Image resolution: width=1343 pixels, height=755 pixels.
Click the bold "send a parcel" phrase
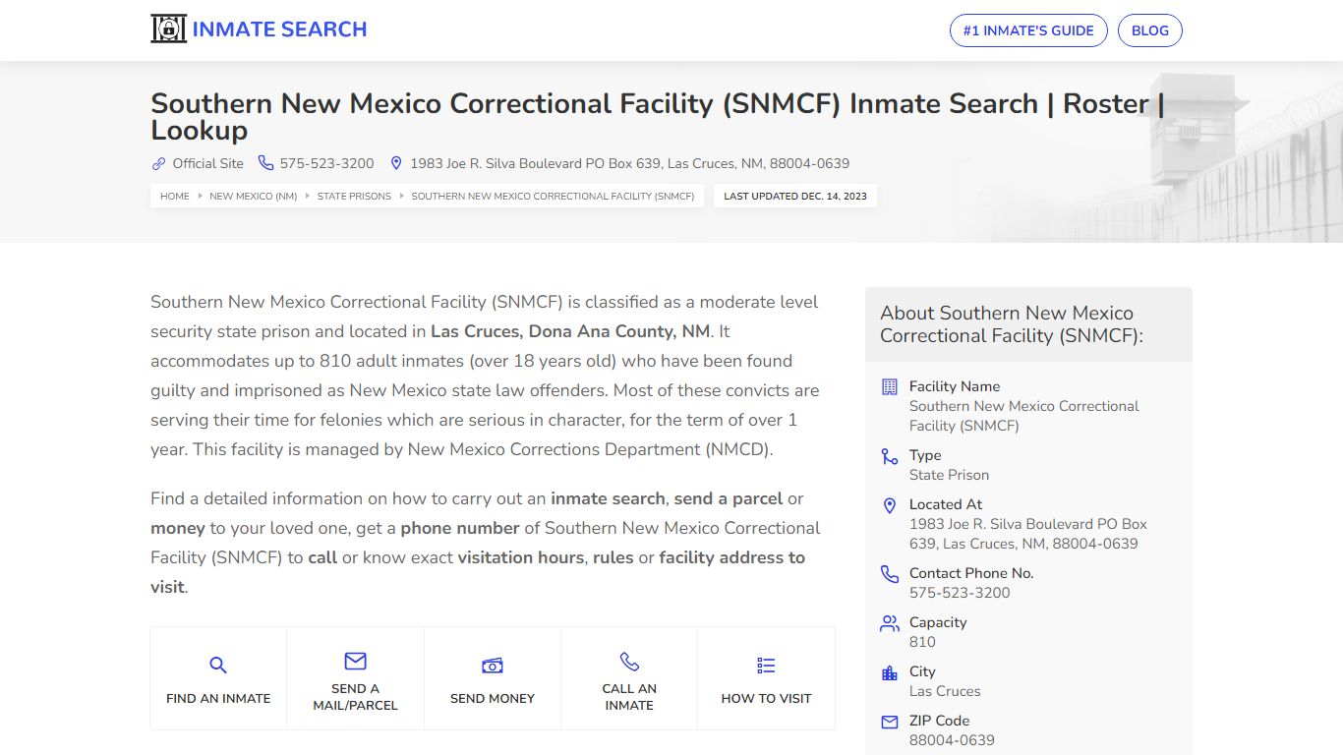point(729,498)
